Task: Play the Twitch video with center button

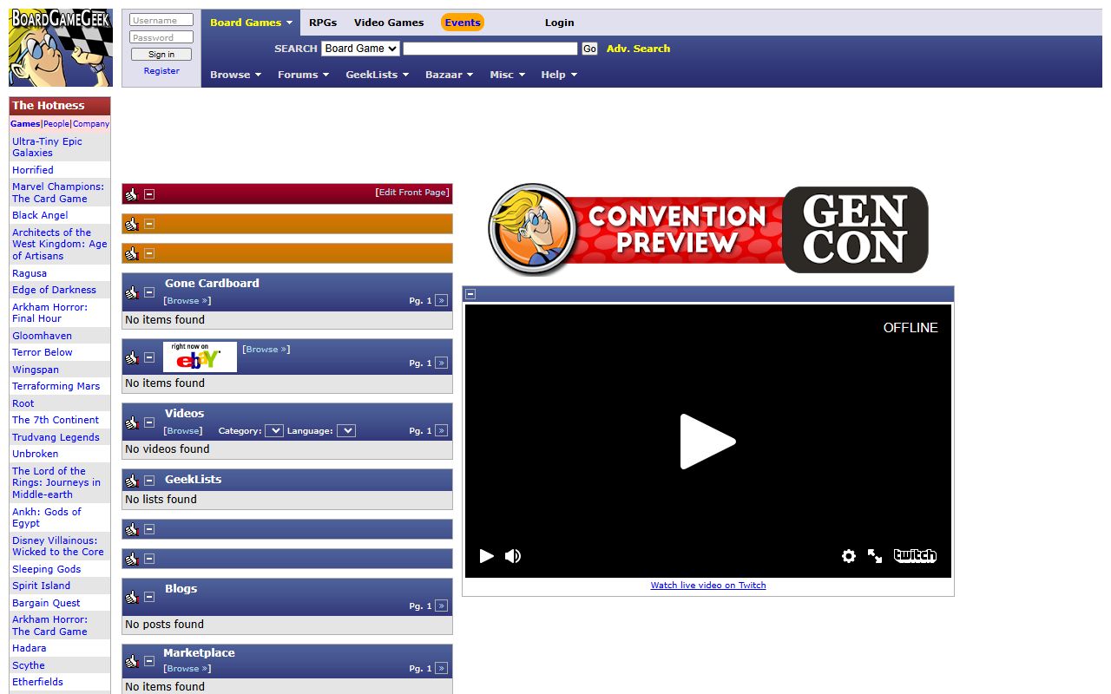Action: (707, 442)
